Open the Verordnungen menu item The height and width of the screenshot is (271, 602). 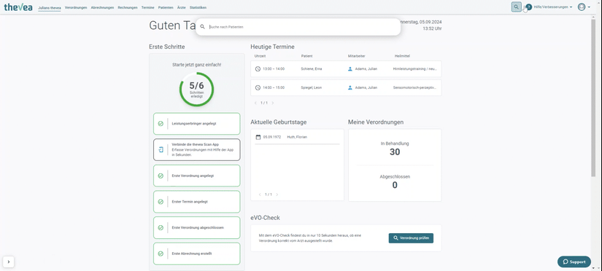coord(76,8)
